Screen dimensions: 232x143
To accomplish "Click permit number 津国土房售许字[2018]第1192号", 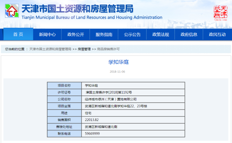I will point(109,93).
